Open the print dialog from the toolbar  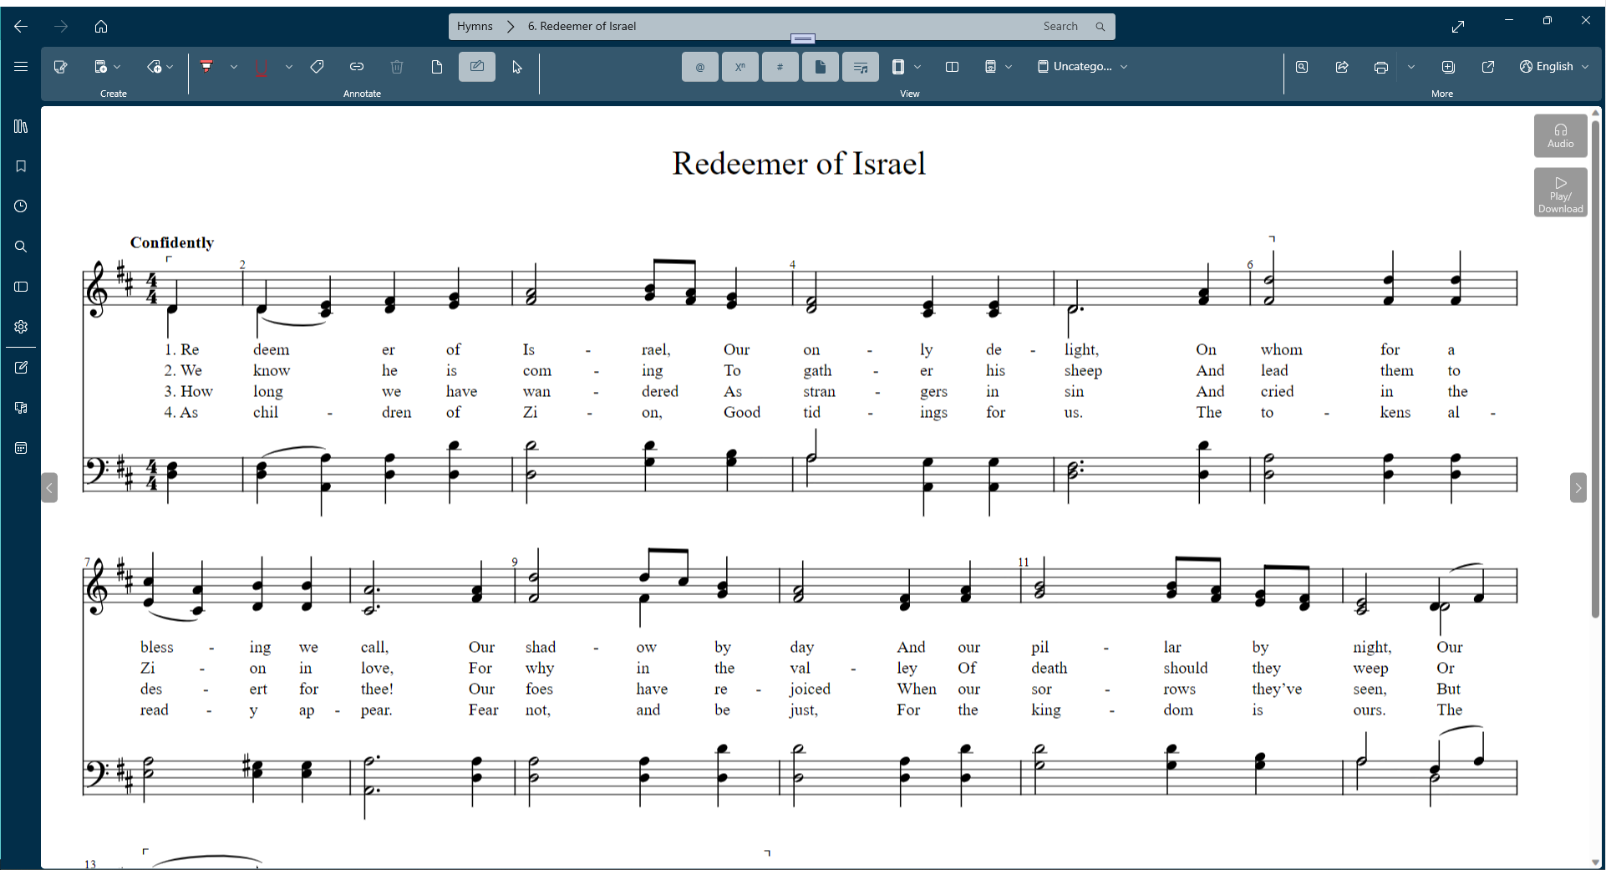(1380, 67)
